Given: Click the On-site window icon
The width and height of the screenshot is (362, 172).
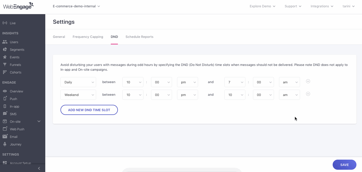Looking at the screenshot, I should 5,121.
